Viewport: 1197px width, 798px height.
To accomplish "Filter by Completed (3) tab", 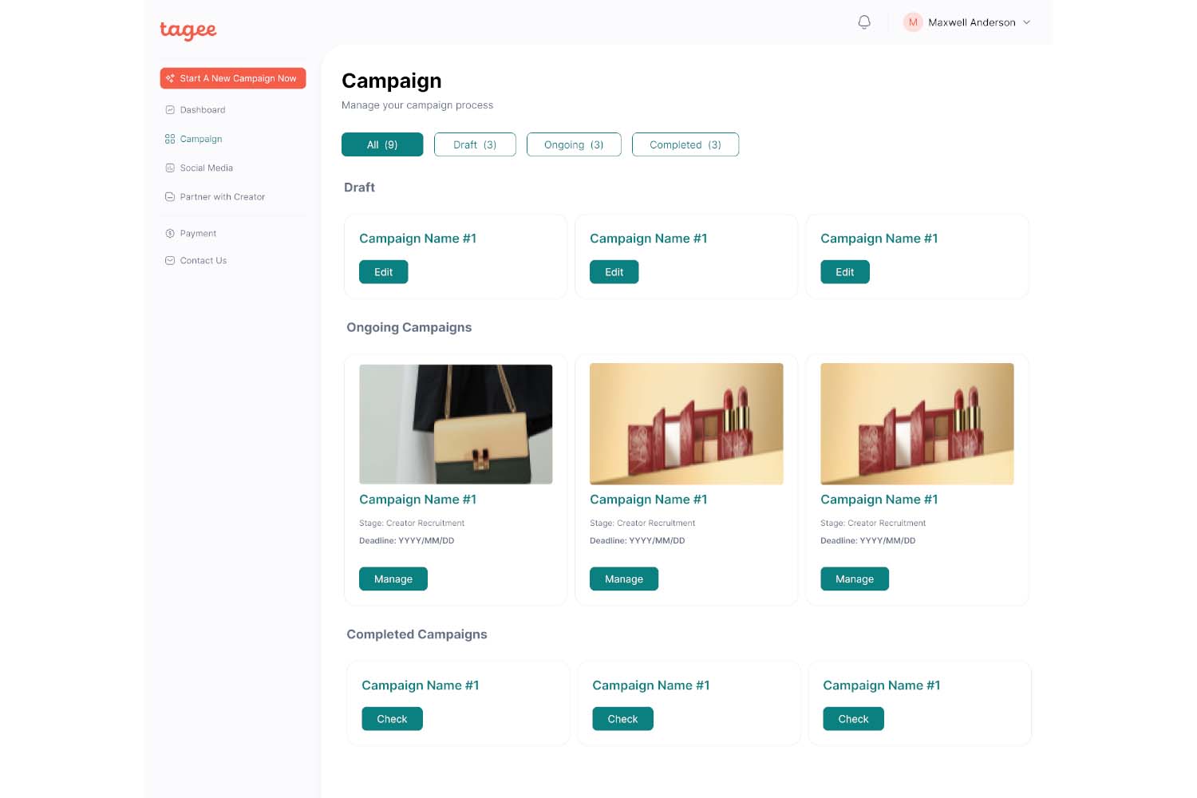I will (685, 144).
